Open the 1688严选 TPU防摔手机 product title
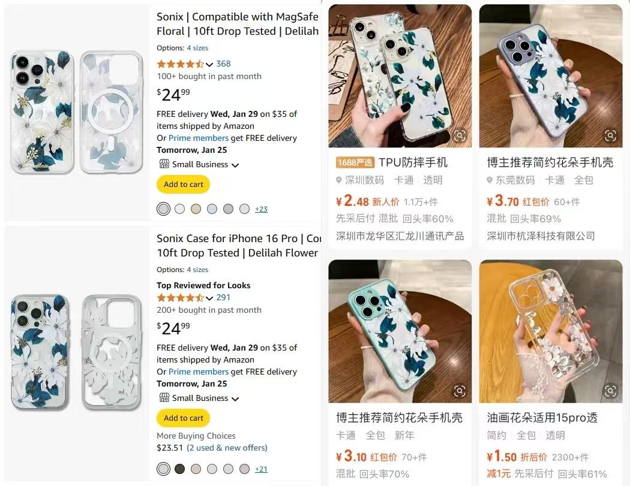630x486 pixels. 413,162
